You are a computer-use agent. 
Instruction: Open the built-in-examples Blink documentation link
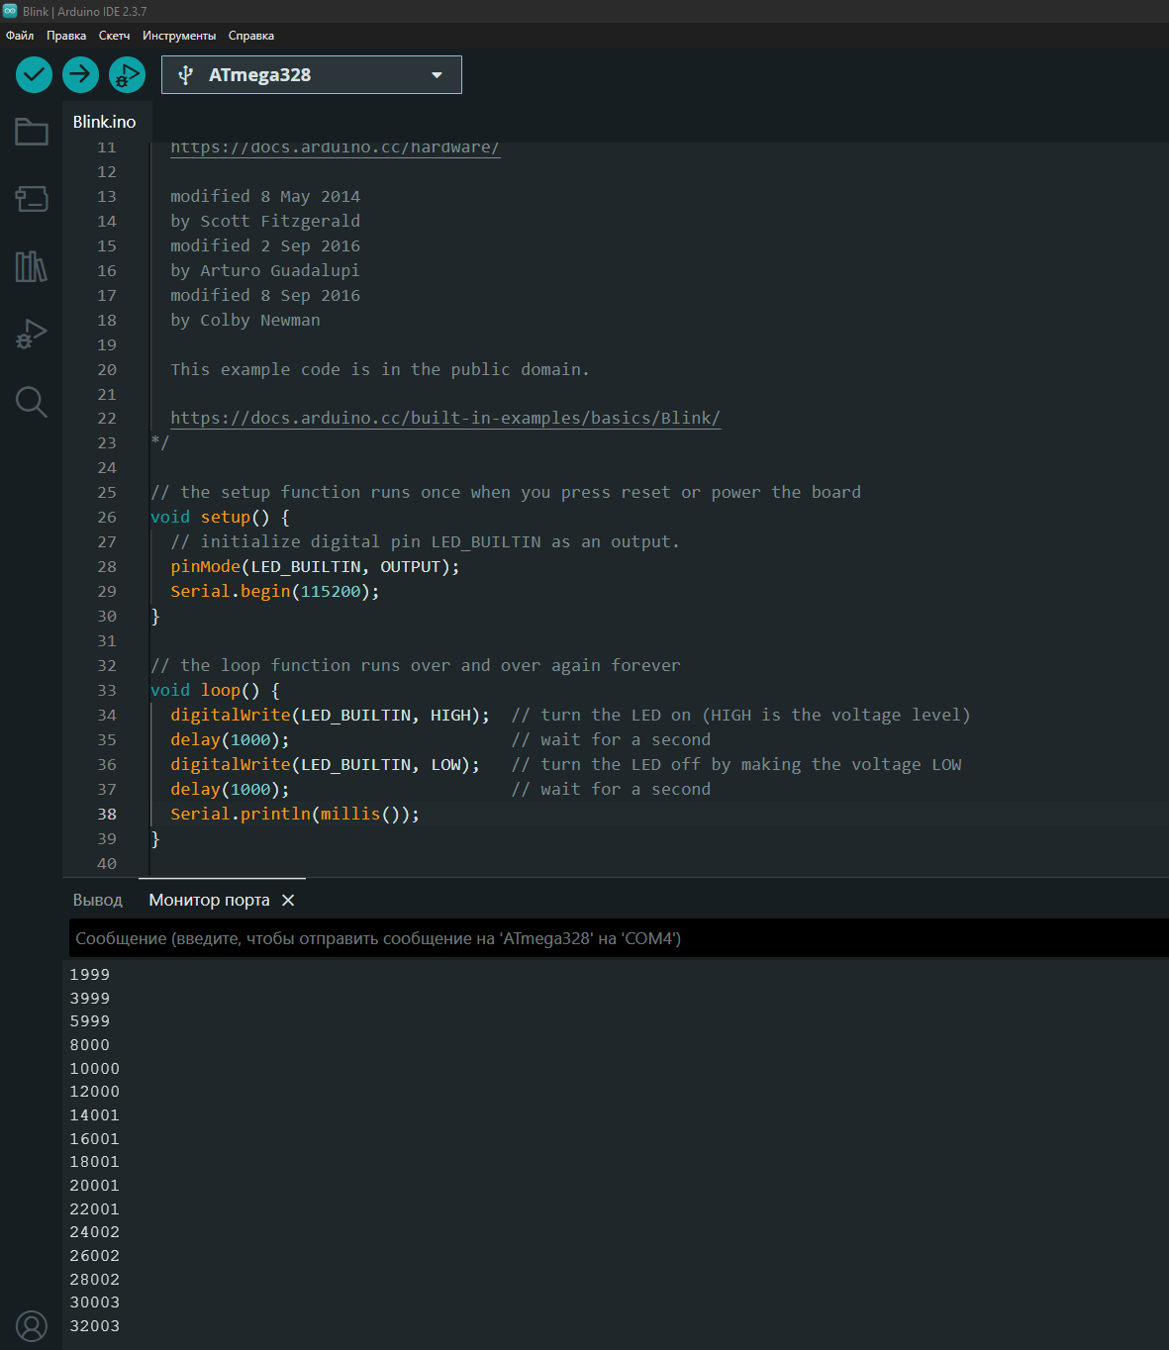pos(444,418)
